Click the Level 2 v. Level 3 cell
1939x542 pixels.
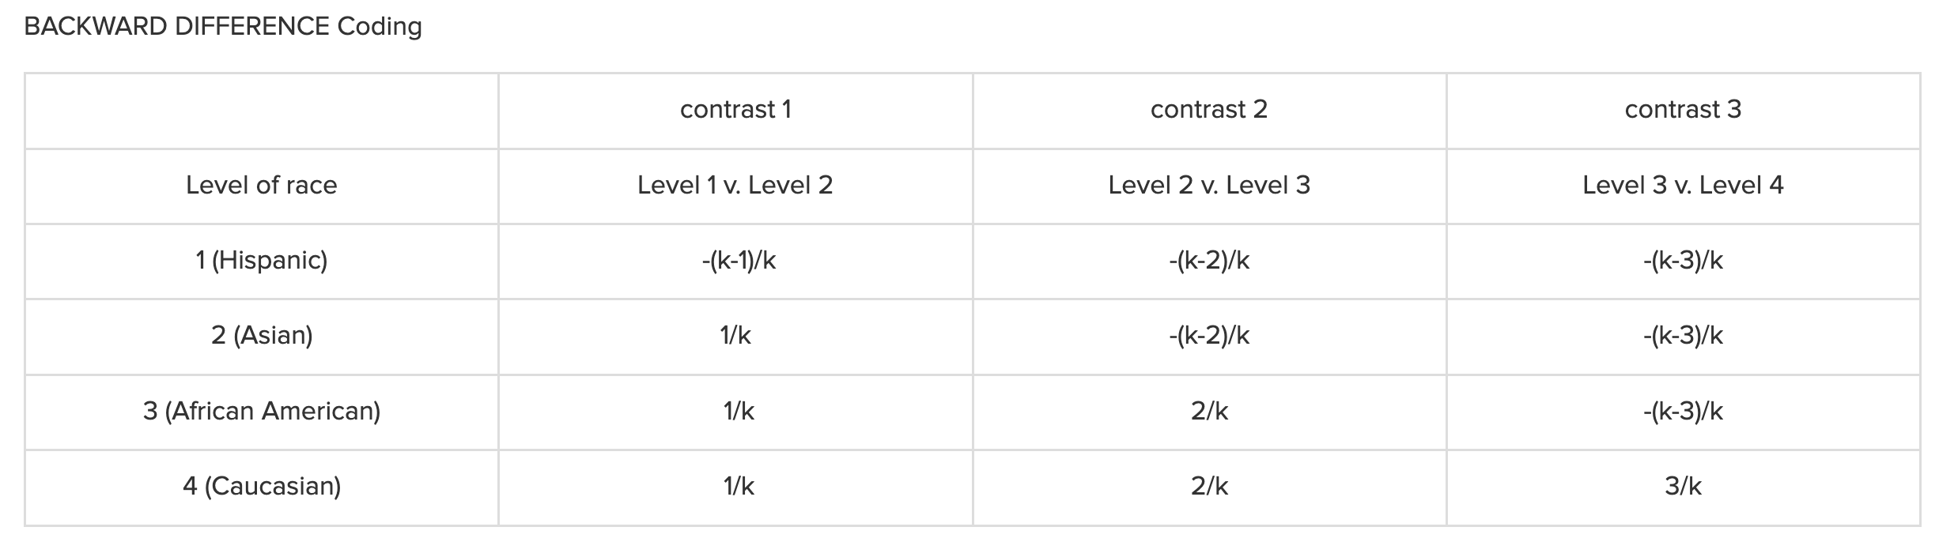[1209, 185]
